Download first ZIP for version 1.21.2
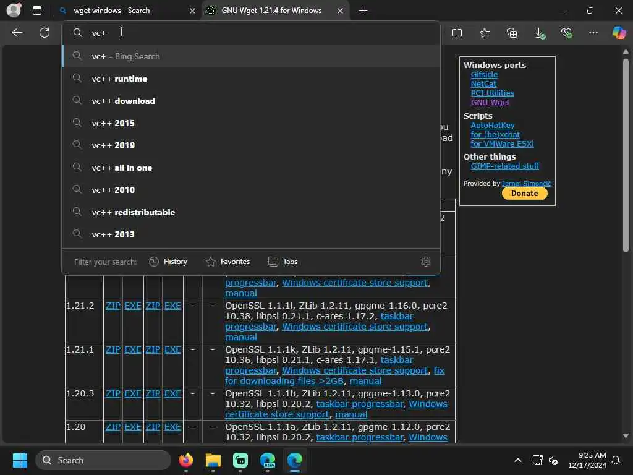Image resolution: width=633 pixels, height=475 pixels. point(113,306)
